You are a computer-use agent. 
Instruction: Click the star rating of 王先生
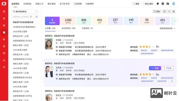click(147, 74)
